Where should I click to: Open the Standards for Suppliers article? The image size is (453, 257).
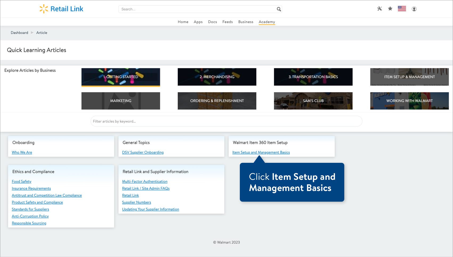[30, 209]
